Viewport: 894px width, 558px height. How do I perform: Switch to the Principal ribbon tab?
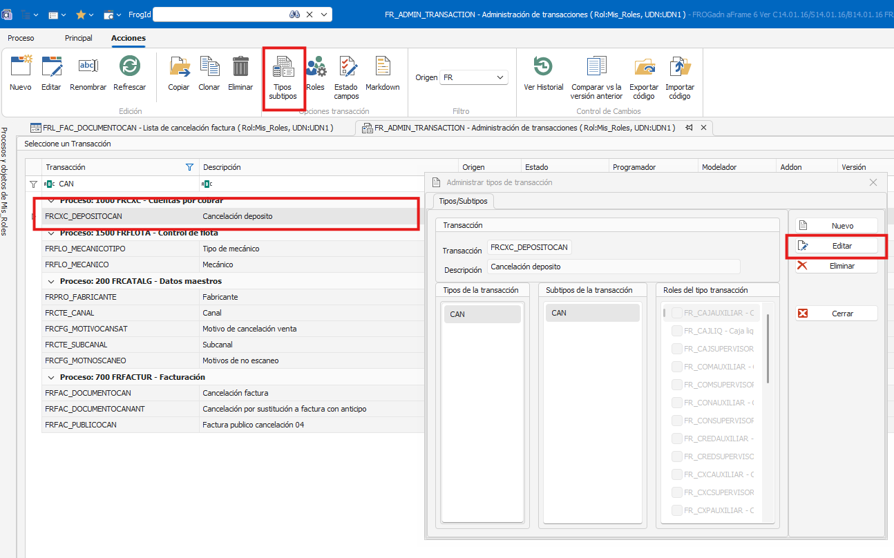coord(78,38)
